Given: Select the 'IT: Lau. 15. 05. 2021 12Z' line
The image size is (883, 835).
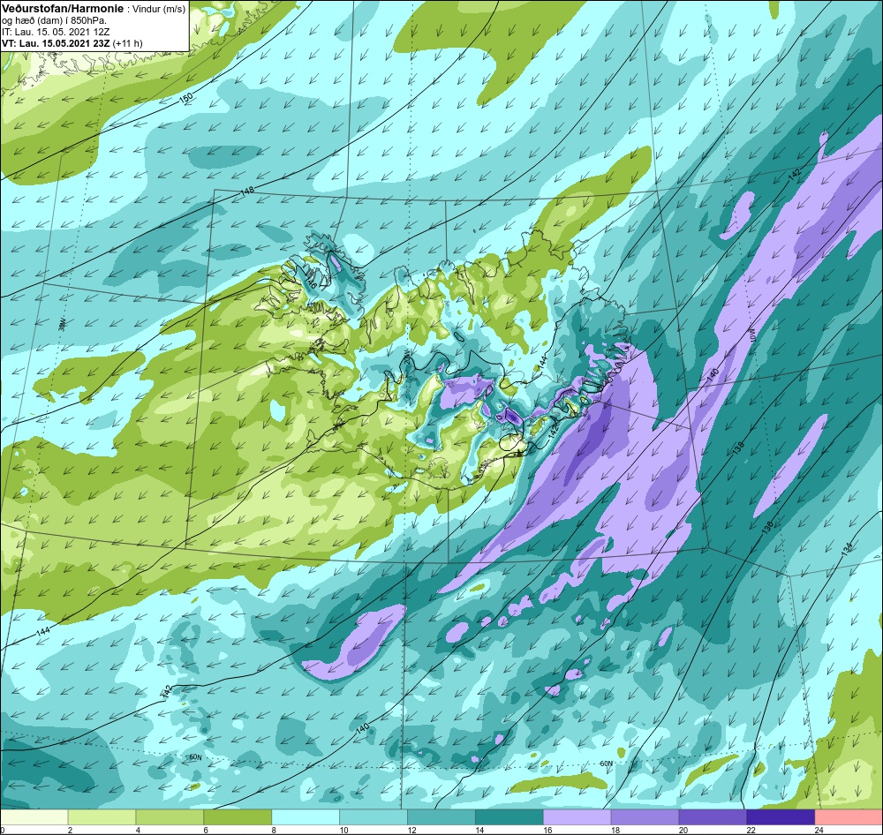Looking at the screenshot, I should [x=56, y=32].
